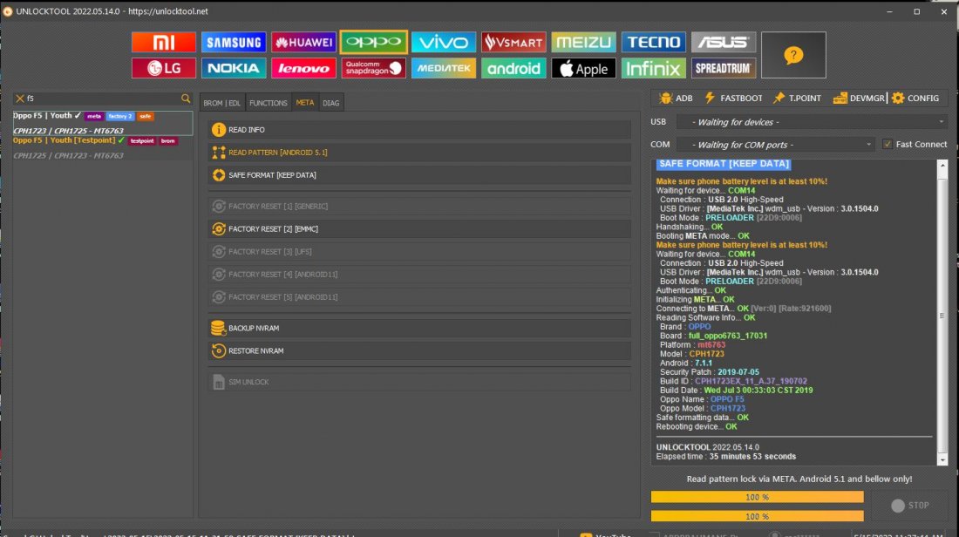Viewport: 959px width, 537px height.
Task: Select the Meizu brand logo
Action: 583,42
